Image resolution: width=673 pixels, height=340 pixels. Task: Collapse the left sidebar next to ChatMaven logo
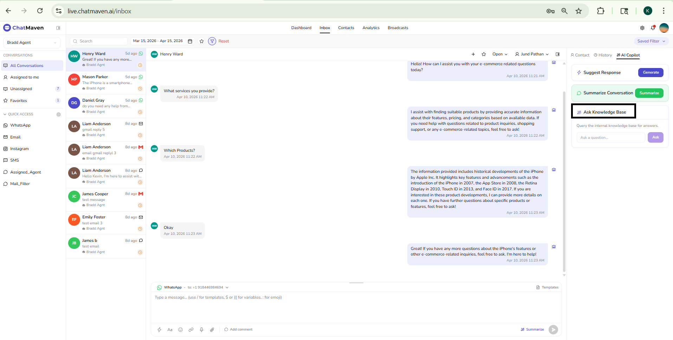pyautogui.click(x=58, y=28)
